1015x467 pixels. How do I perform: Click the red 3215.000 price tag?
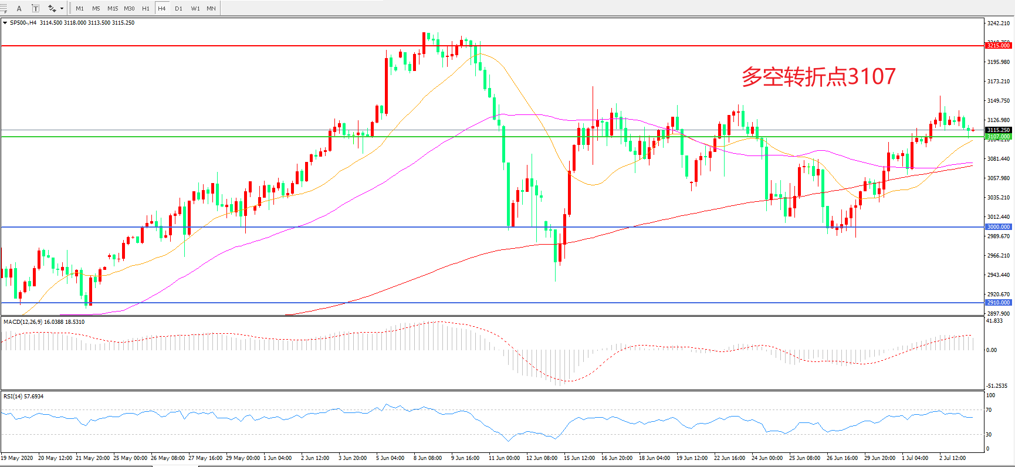pos(998,45)
